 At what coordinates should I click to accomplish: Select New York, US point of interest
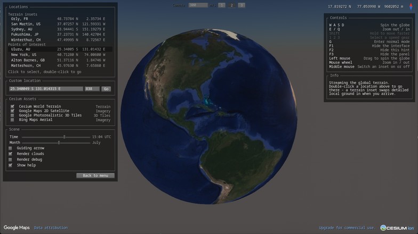coord(60,54)
